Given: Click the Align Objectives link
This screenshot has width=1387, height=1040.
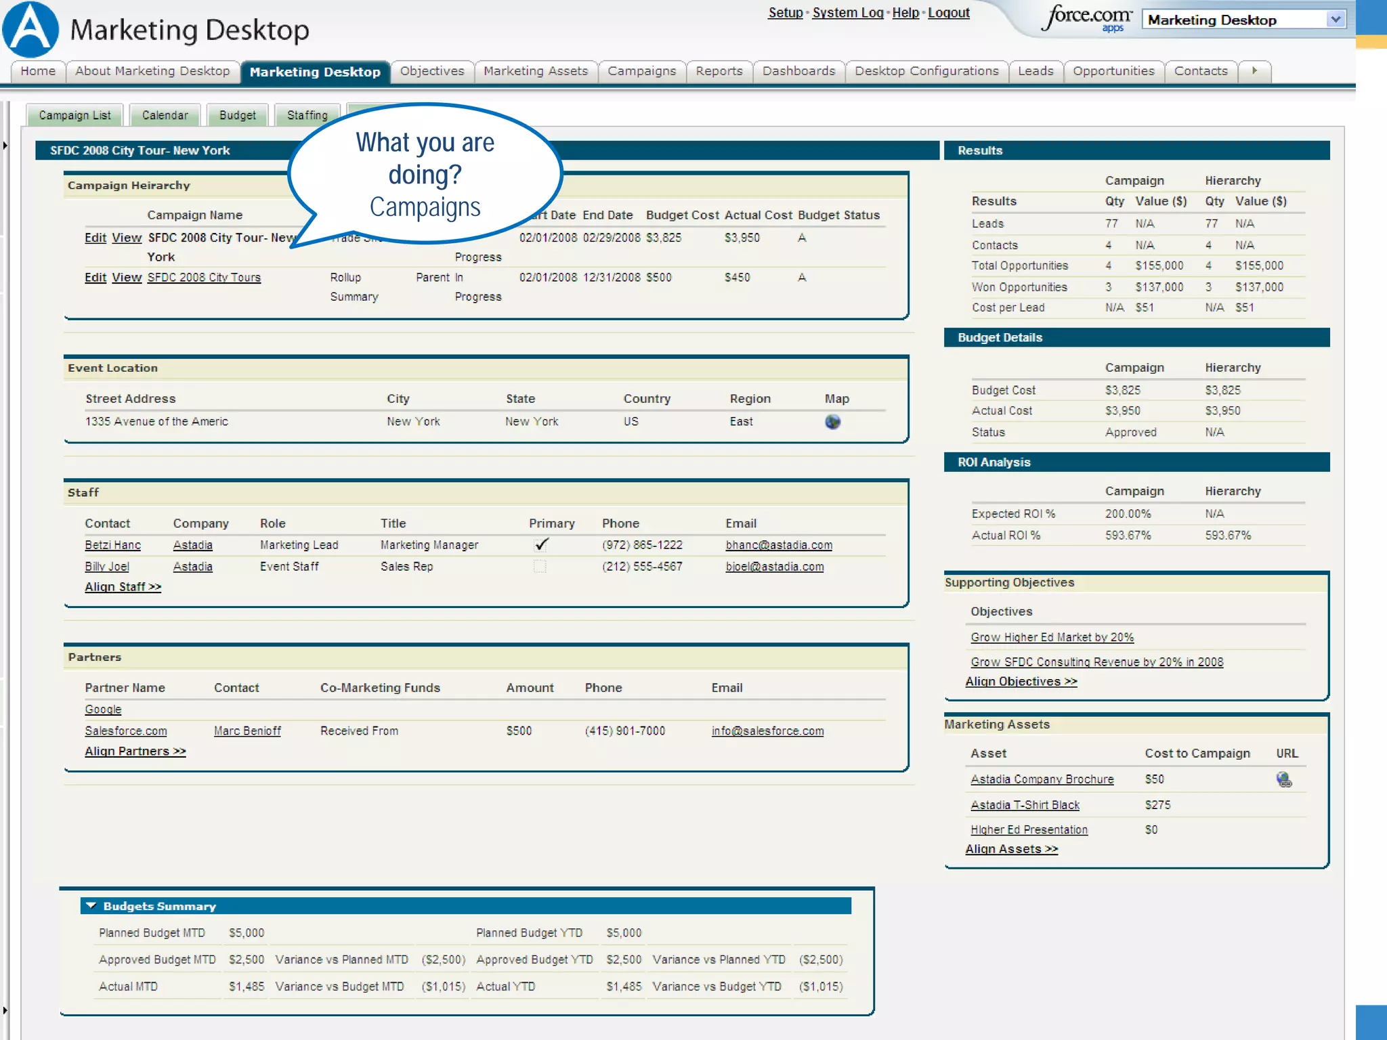Looking at the screenshot, I should pos(1021,682).
